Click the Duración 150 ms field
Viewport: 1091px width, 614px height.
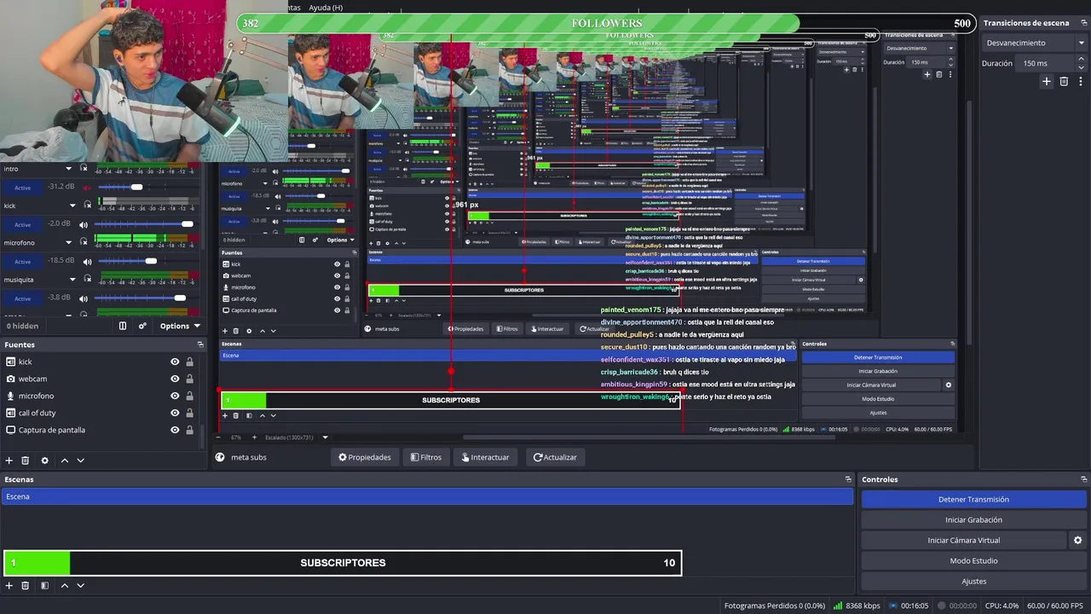(1047, 63)
